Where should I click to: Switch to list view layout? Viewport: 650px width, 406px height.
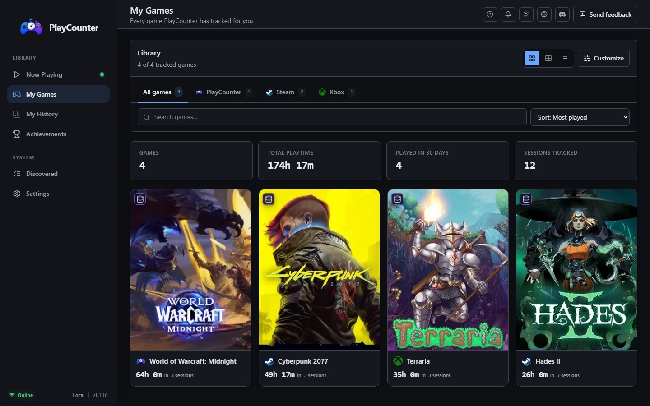[564, 58]
